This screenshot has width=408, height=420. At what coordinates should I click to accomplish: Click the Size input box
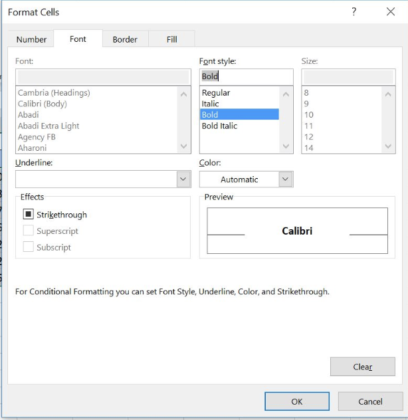(x=348, y=77)
